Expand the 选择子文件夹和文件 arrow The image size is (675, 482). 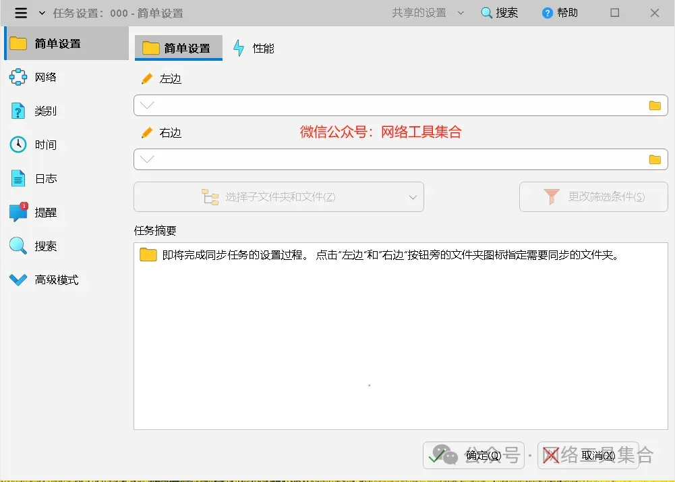413,197
